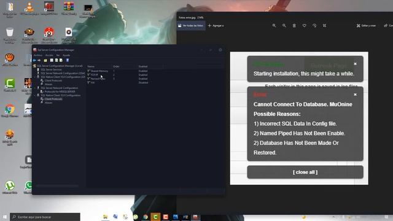Open the Recycle Bin desktop icon

coord(10,36)
